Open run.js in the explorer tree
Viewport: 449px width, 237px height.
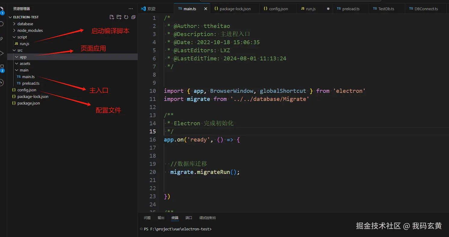pos(72,44)
